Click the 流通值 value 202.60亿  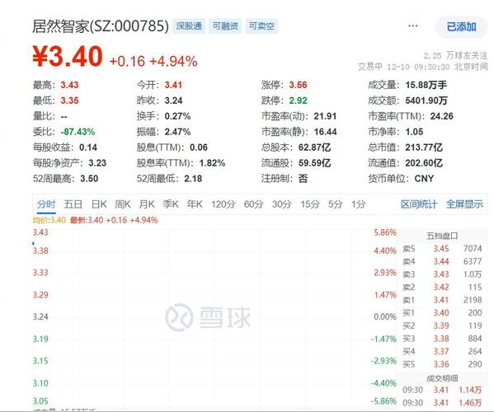[424, 163]
